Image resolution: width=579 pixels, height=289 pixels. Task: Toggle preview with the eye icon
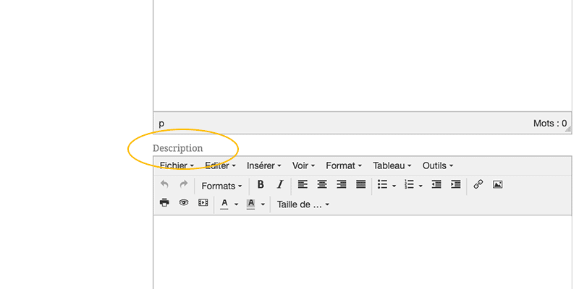pos(184,204)
